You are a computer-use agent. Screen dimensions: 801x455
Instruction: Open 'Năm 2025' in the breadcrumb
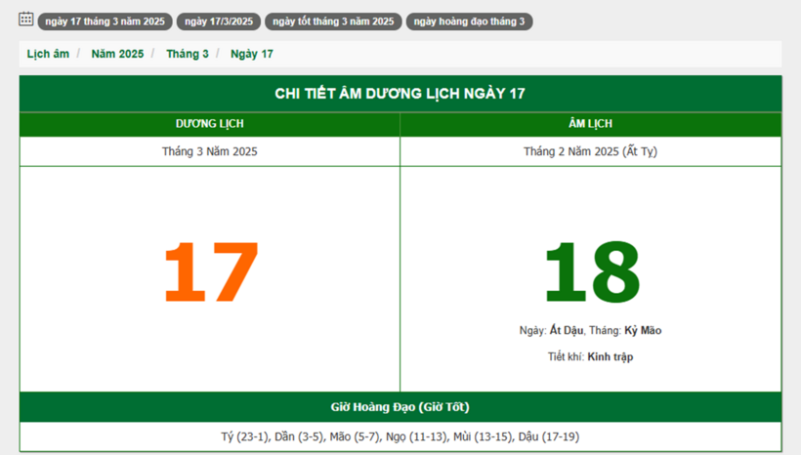click(x=117, y=54)
